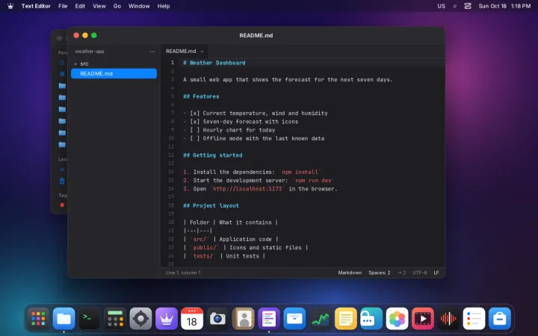538x336 pixels.
Task: Open the Files folder app in dock
Action: (64, 319)
